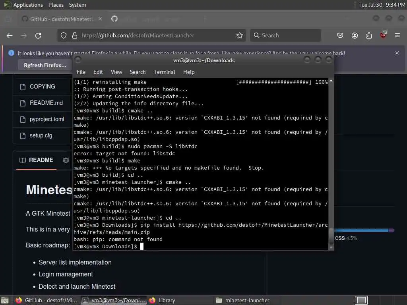Open the terminal File menu
This screenshot has width=407, height=305.
tap(81, 72)
